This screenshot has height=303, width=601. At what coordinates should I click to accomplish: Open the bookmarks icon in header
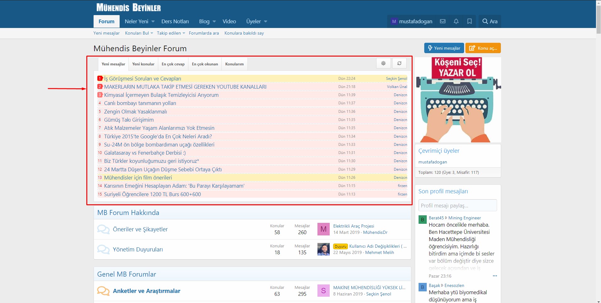tap(469, 21)
